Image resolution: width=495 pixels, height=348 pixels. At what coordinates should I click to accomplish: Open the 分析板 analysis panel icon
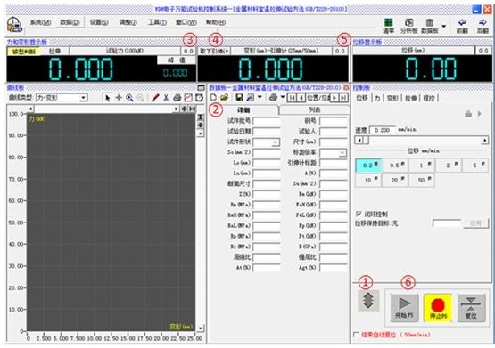pyautogui.click(x=408, y=26)
